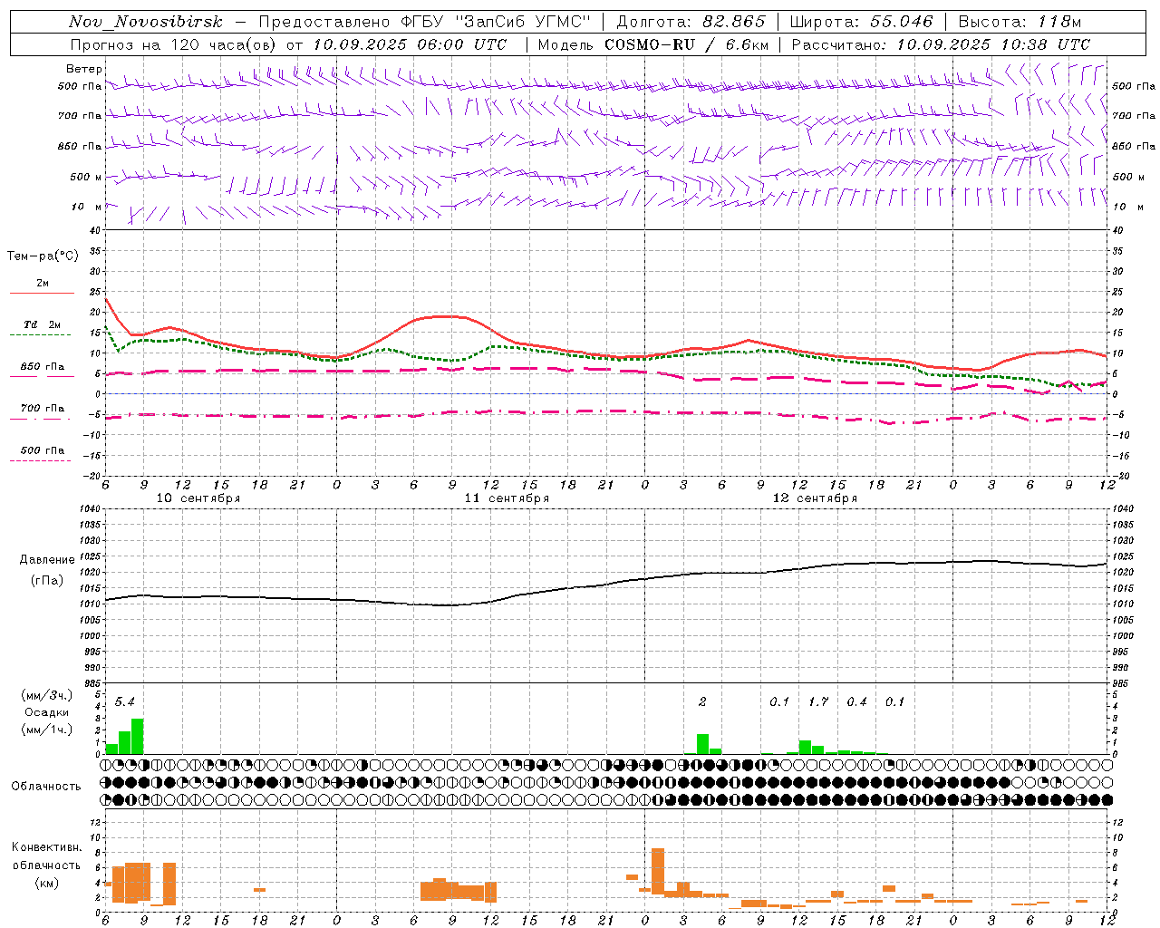Screen dimensions: 1160x928
Task: Click the '1.7' three-hour precipitation total
Action: coord(818,702)
